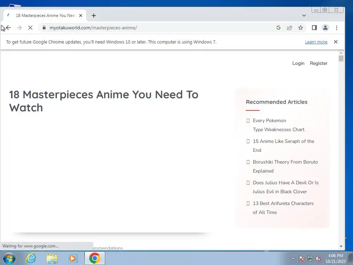Bookmark this tab with the star icon

301,28
